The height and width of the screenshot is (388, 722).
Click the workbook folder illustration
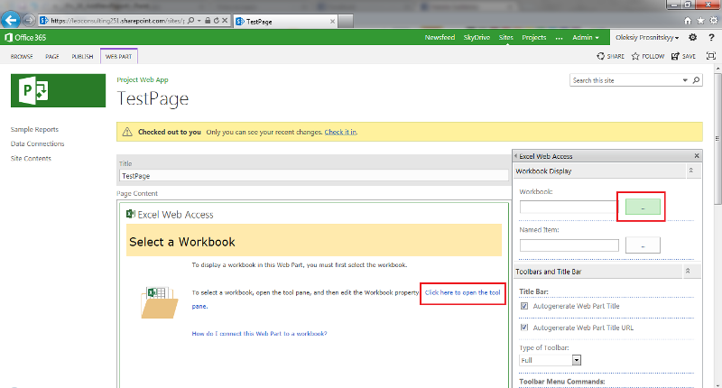160,302
